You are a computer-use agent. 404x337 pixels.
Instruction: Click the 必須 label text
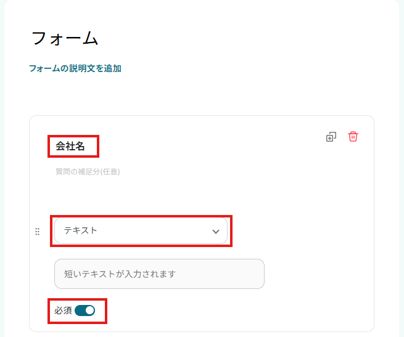click(x=64, y=311)
